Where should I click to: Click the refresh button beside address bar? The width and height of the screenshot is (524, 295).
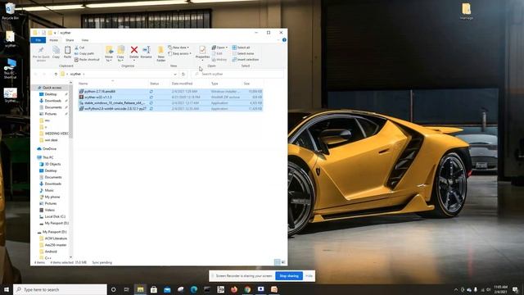[183, 74]
